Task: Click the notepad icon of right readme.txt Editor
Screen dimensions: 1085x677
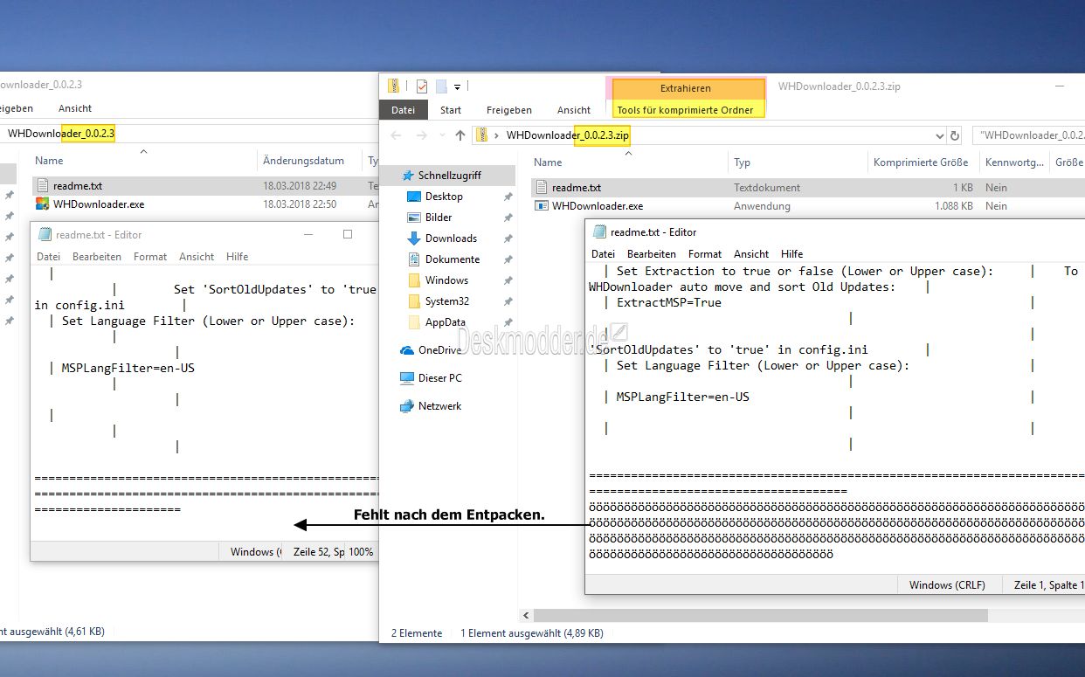Action: (599, 231)
